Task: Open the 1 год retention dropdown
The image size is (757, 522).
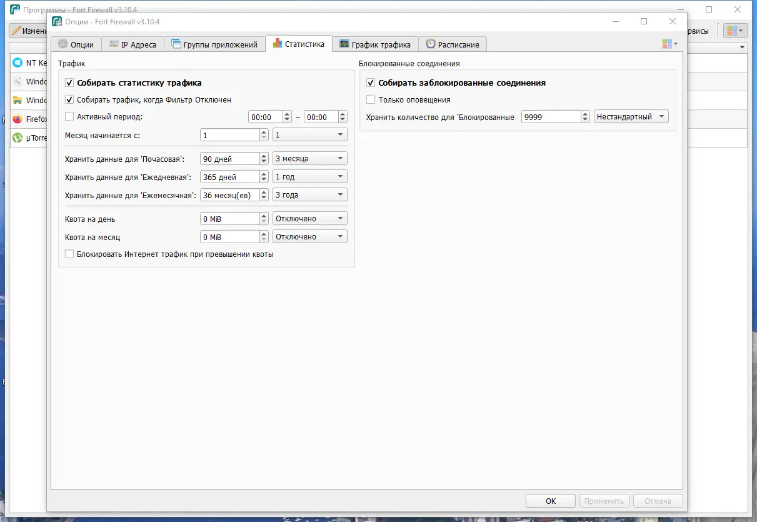Action: [x=310, y=177]
